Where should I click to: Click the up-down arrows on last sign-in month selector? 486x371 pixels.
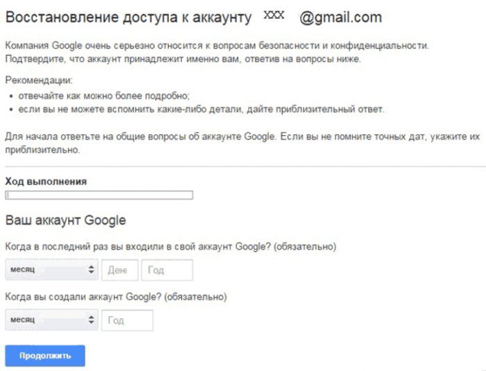(x=91, y=270)
